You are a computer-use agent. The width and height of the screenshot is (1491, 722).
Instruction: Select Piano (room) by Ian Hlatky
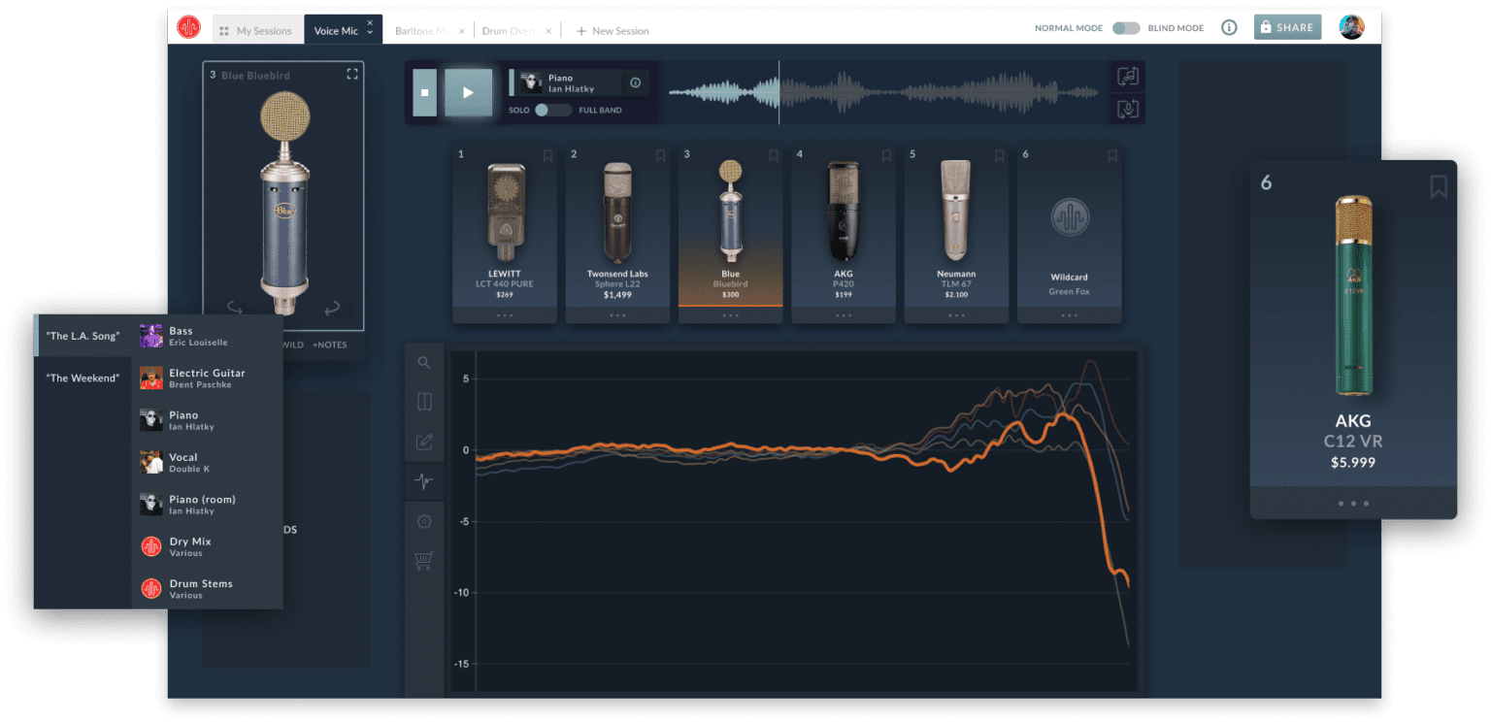(x=208, y=504)
